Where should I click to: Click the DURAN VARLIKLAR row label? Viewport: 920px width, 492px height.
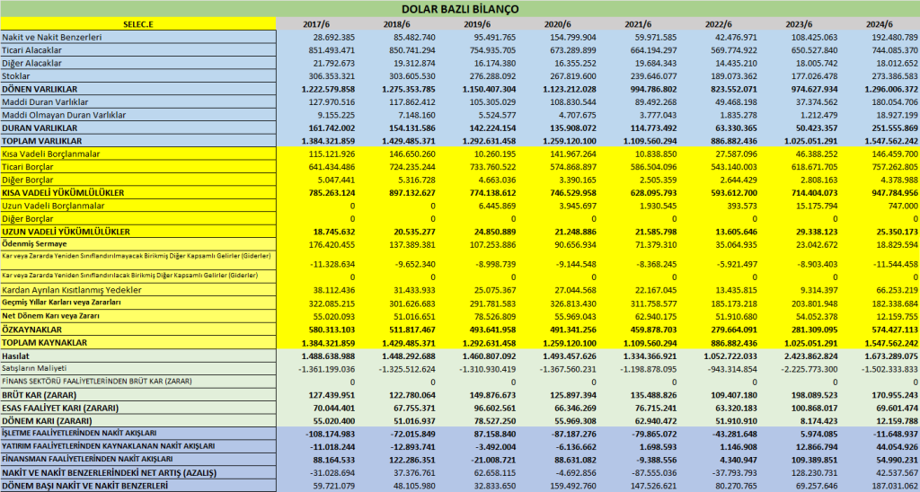[40, 127]
